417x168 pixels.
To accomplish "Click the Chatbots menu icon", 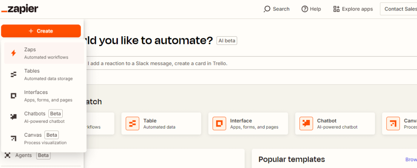I will point(13,117).
